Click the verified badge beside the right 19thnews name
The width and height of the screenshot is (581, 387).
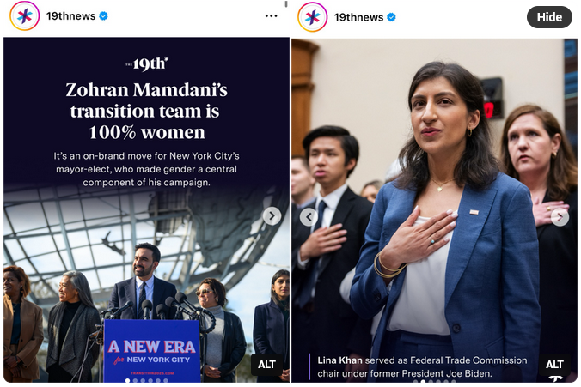tap(391, 17)
